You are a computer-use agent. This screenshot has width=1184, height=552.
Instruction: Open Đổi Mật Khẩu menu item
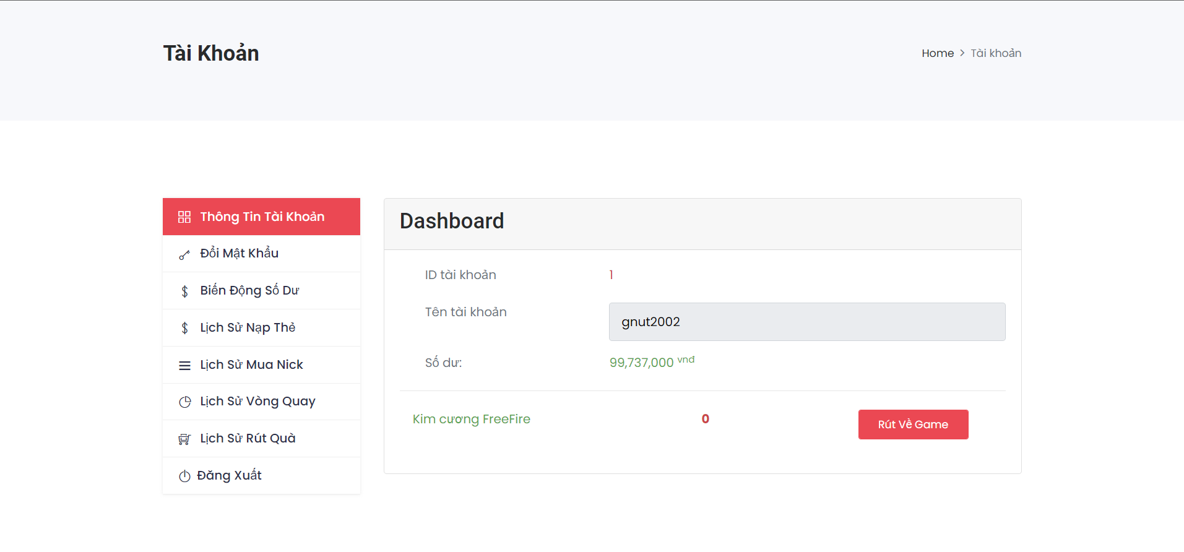click(261, 254)
